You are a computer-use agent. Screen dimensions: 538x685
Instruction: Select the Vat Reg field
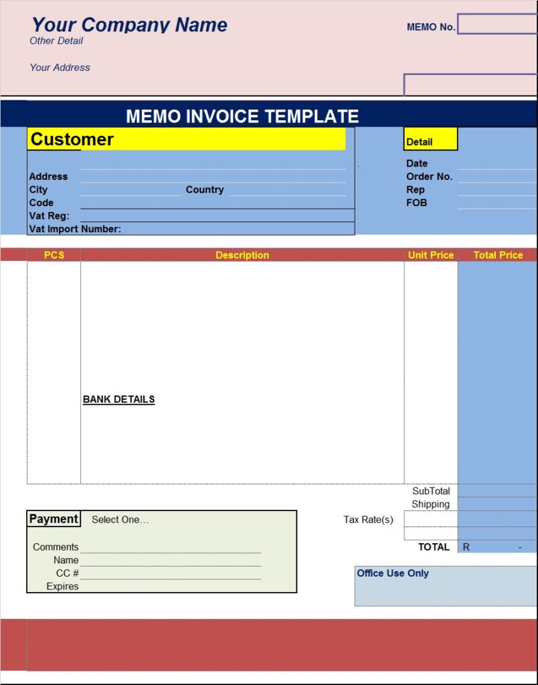(x=217, y=215)
